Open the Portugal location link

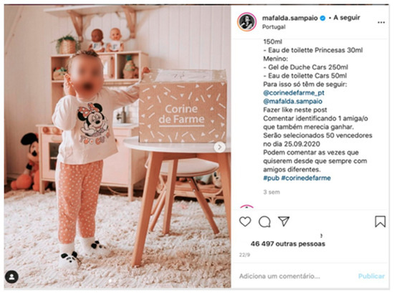coord(274,27)
